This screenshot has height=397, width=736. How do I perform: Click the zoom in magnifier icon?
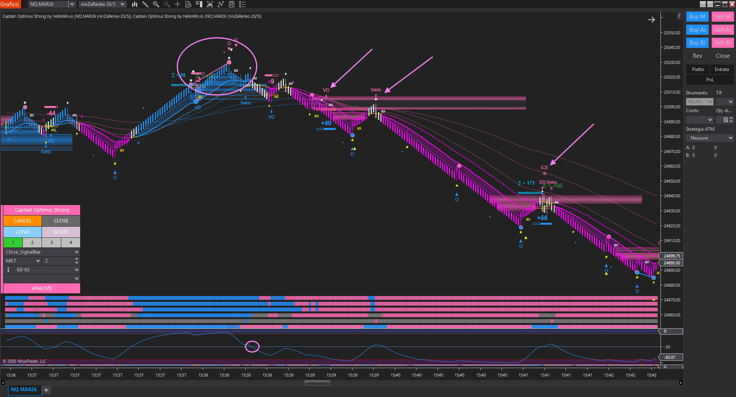pyautogui.click(x=156, y=4)
